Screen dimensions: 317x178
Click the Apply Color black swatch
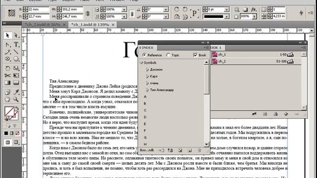tap(6, 133)
